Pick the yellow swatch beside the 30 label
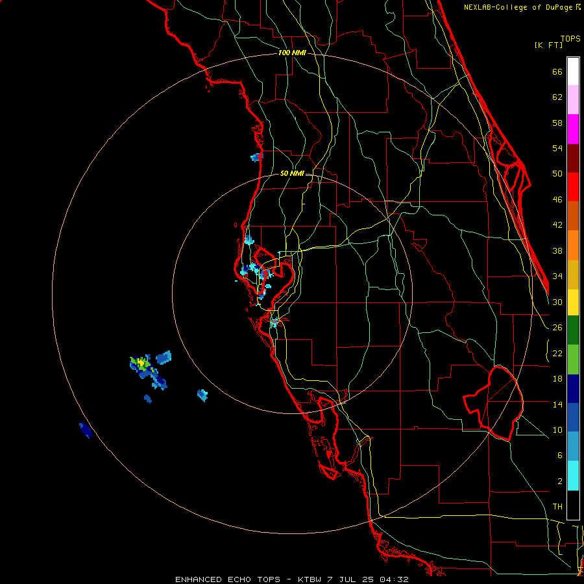584x584 pixels. 573,302
